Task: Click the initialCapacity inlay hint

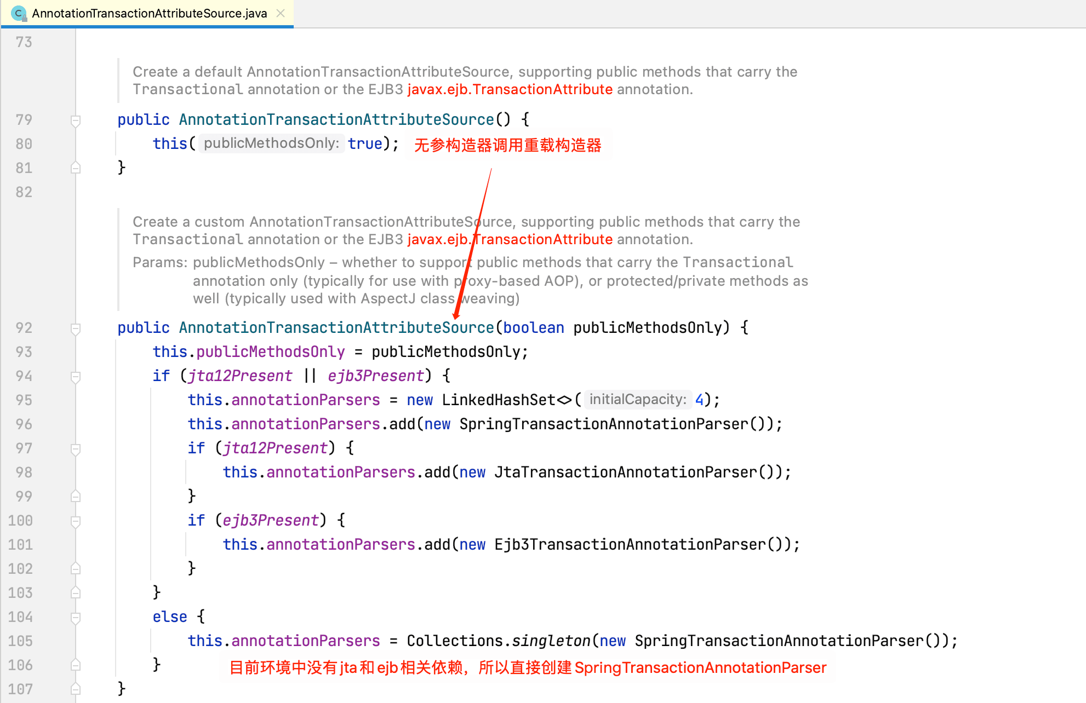Action: (637, 400)
